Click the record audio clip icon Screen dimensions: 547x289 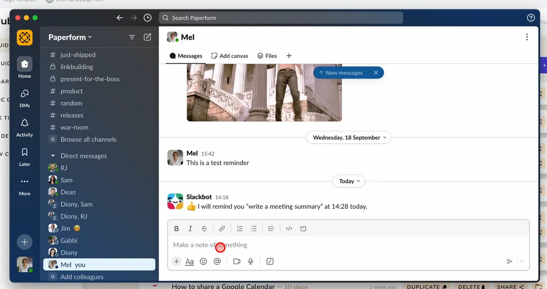[250, 261]
